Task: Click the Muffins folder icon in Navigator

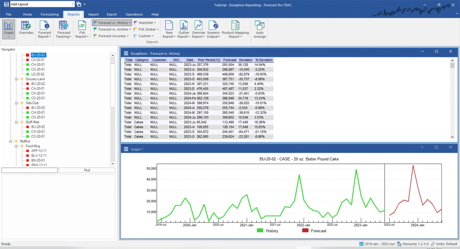Action: tap(17, 141)
